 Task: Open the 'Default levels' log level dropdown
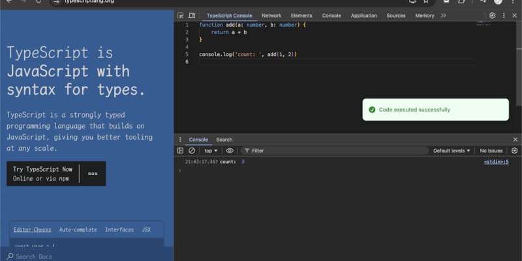tap(452, 151)
